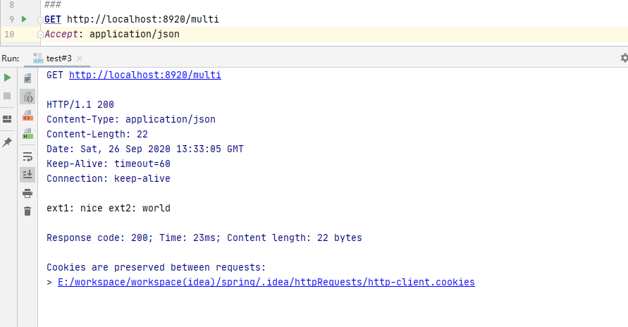628x327 pixels.
Task: Click fold marker on Accept header line
Action: click(40, 34)
